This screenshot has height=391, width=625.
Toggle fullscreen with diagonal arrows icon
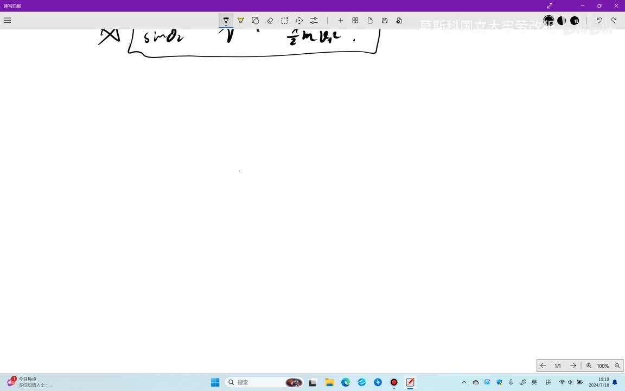click(550, 5)
